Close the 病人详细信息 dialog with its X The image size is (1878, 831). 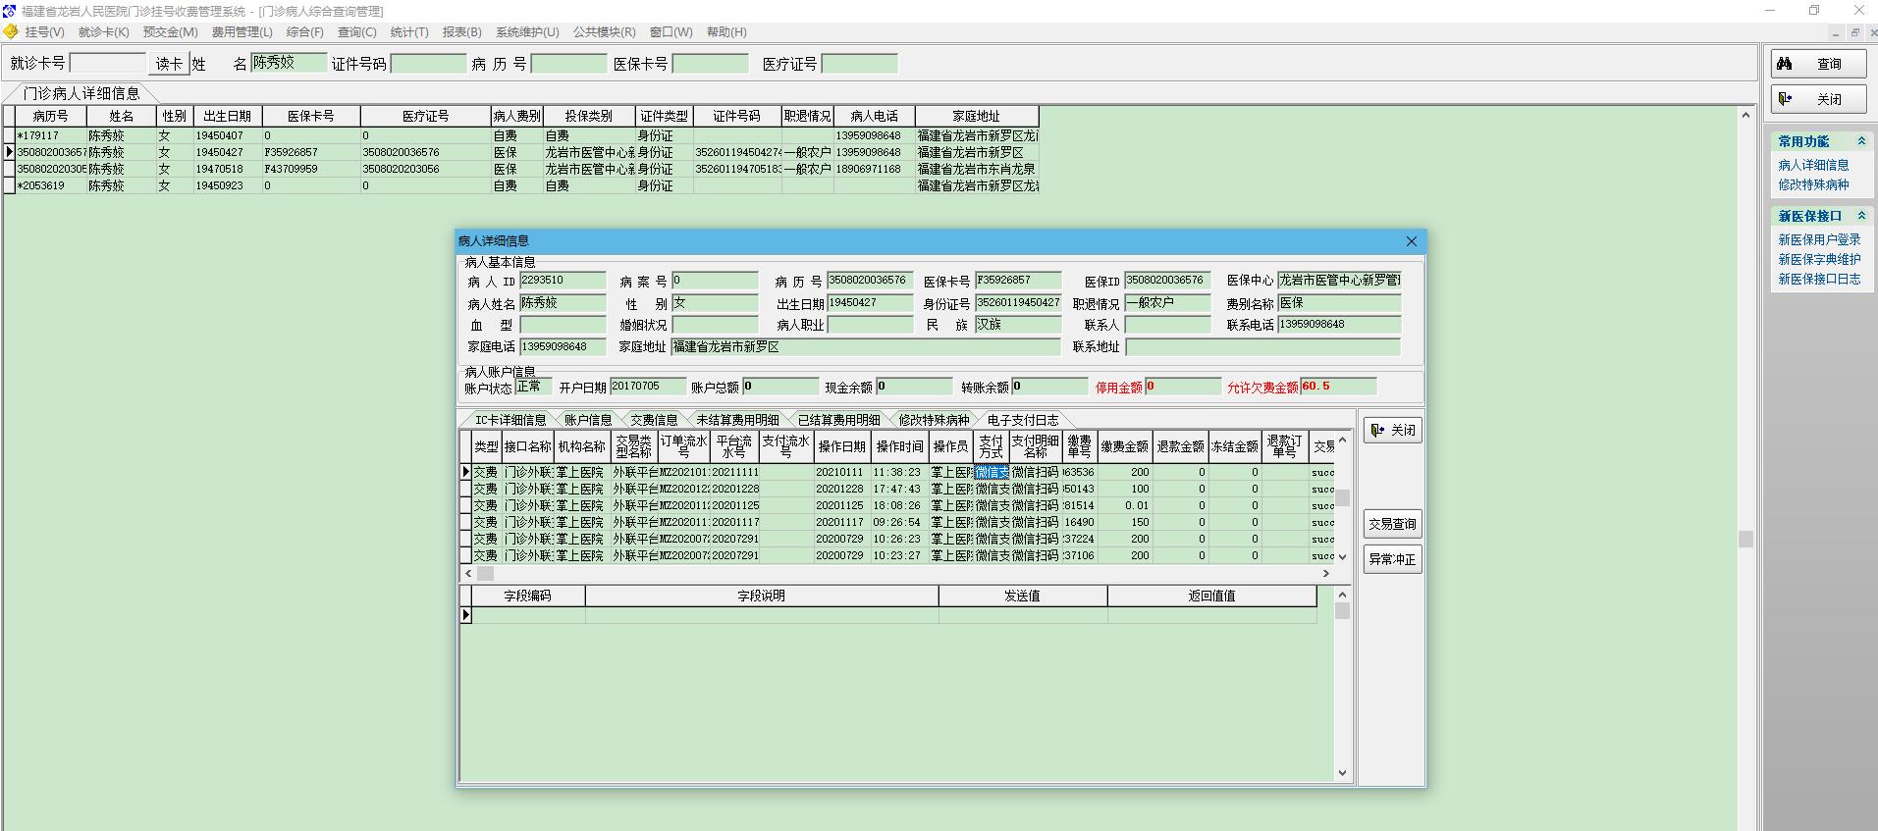[x=1411, y=241]
